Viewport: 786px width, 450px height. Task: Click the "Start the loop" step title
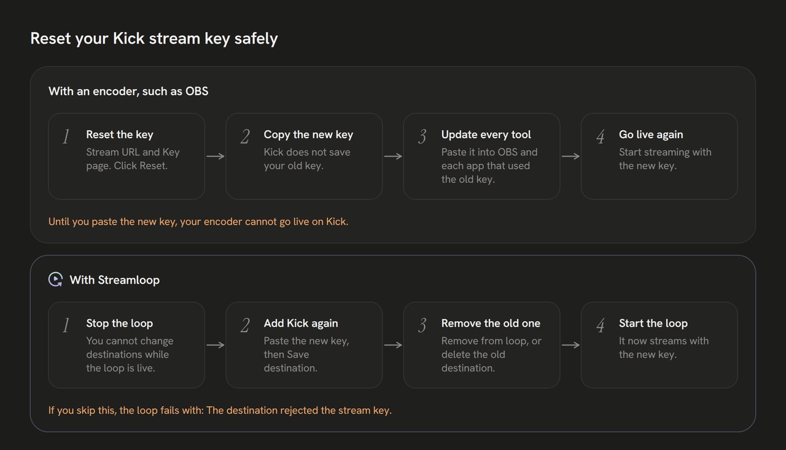[x=653, y=323]
